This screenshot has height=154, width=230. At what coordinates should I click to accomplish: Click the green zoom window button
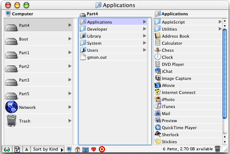(27, 5)
